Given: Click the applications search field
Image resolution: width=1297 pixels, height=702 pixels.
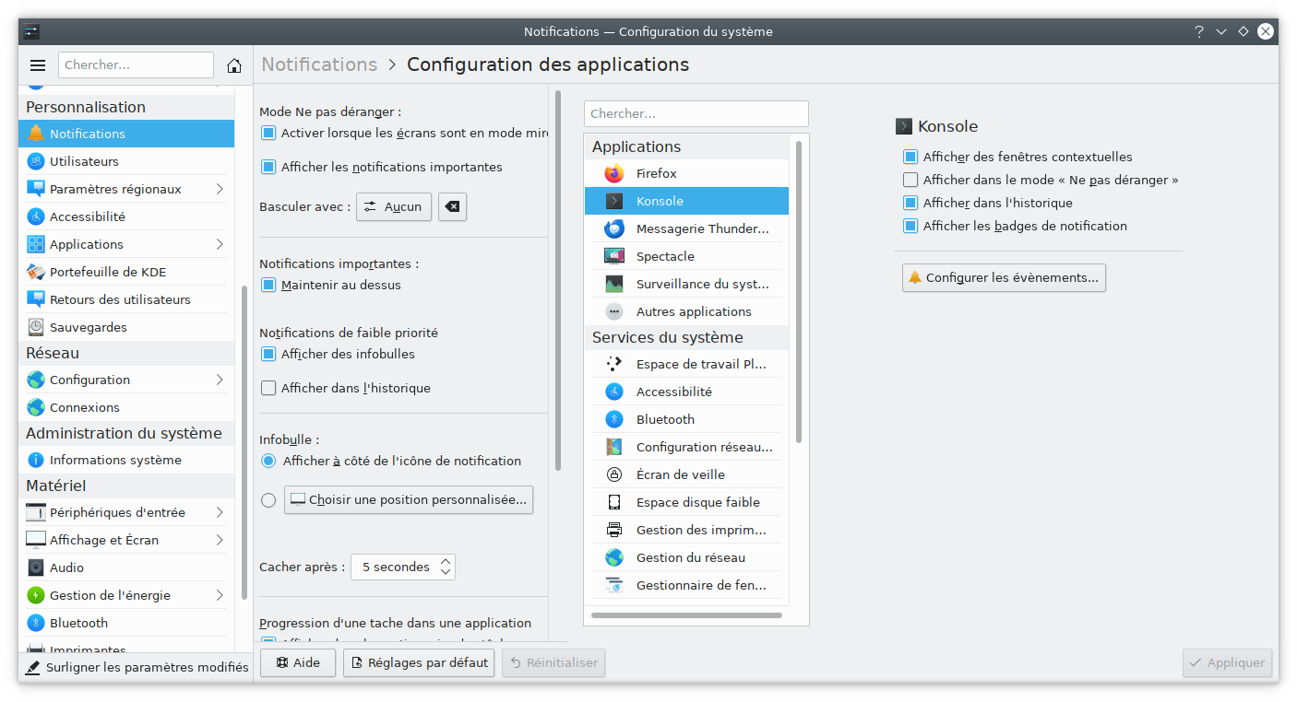Looking at the screenshot, I should 696,113.
